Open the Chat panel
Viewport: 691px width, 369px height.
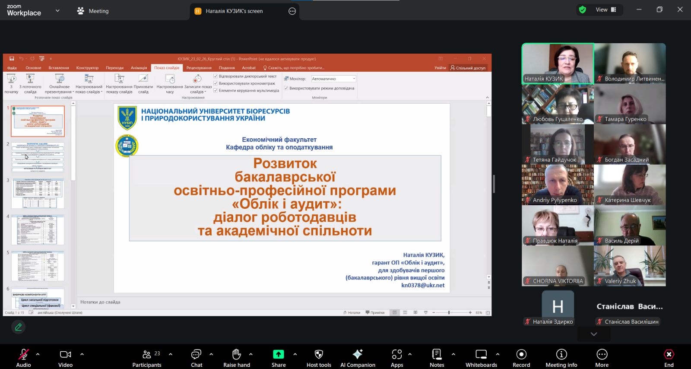coord(197,355)
